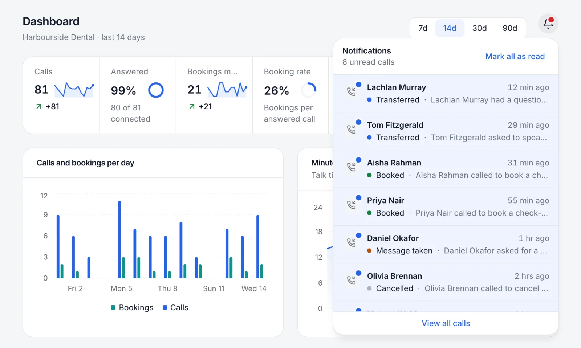Click the 31 min ago timestamp
The image size is (581, 348).
pos(528,163)
